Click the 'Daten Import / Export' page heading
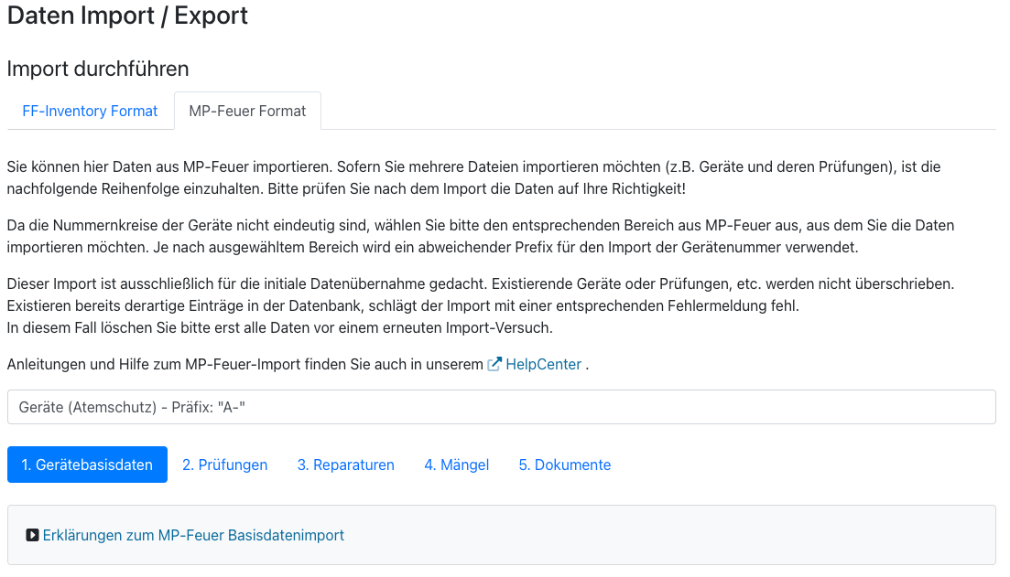 point(127,16)
